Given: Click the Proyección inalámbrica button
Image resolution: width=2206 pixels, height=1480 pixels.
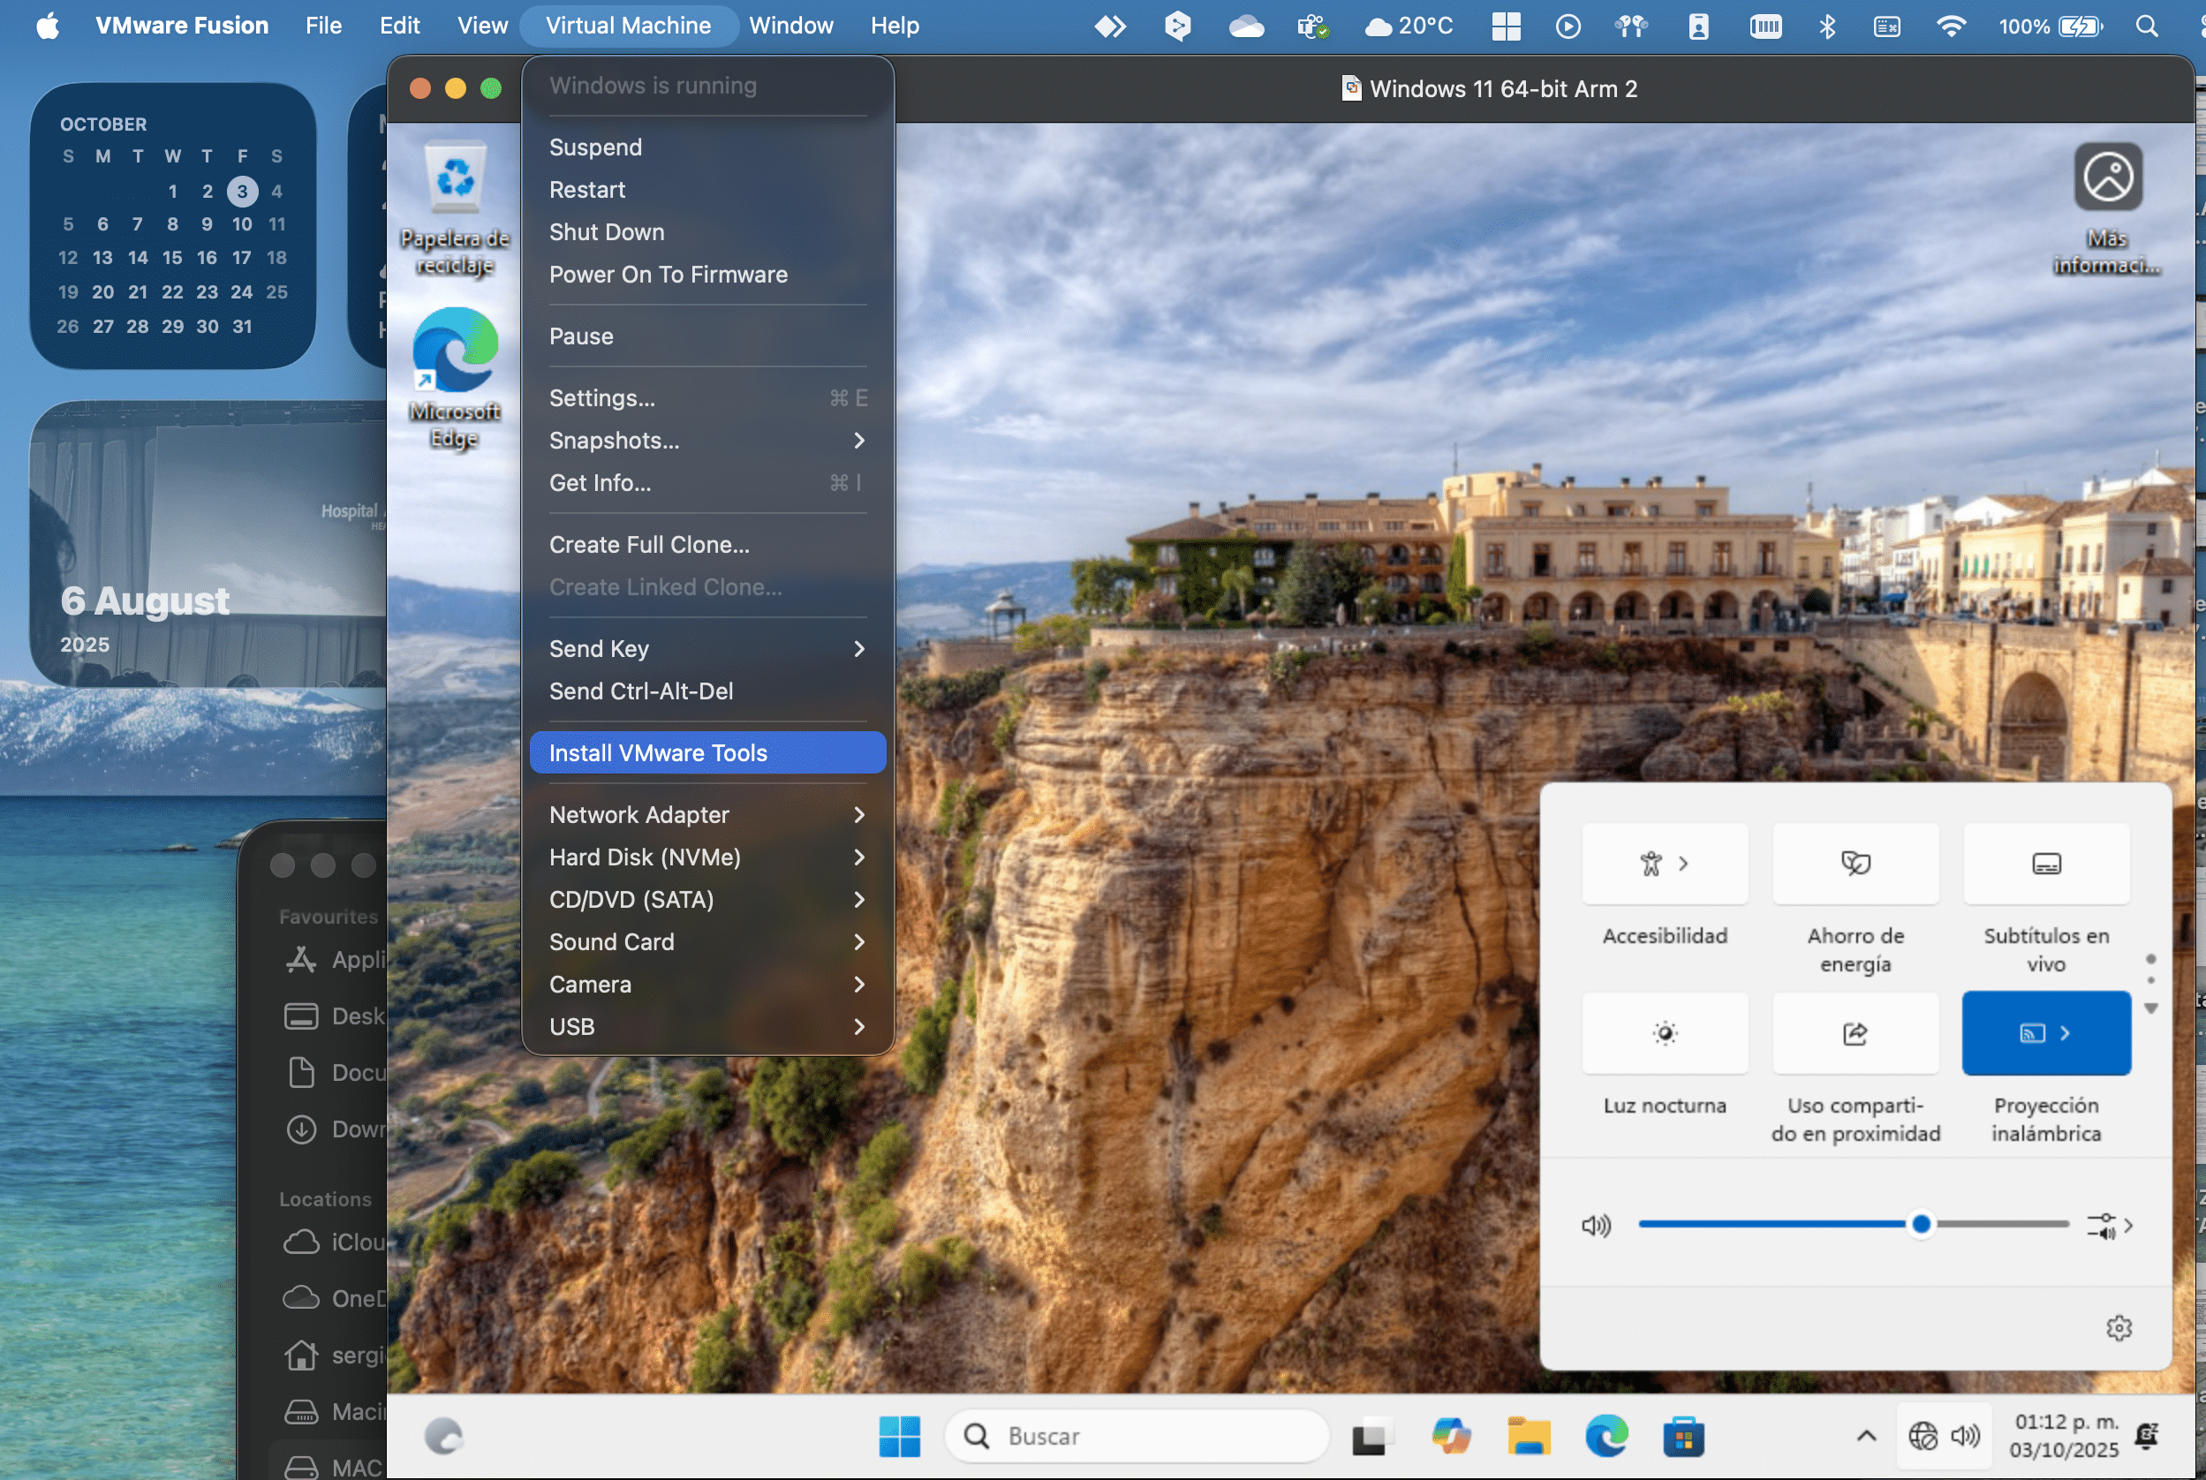Looking at the screenshot, I should [x=2045, y=1033].
